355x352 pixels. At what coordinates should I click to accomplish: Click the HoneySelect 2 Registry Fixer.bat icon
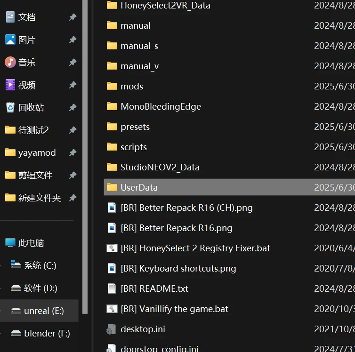(112, 248)
